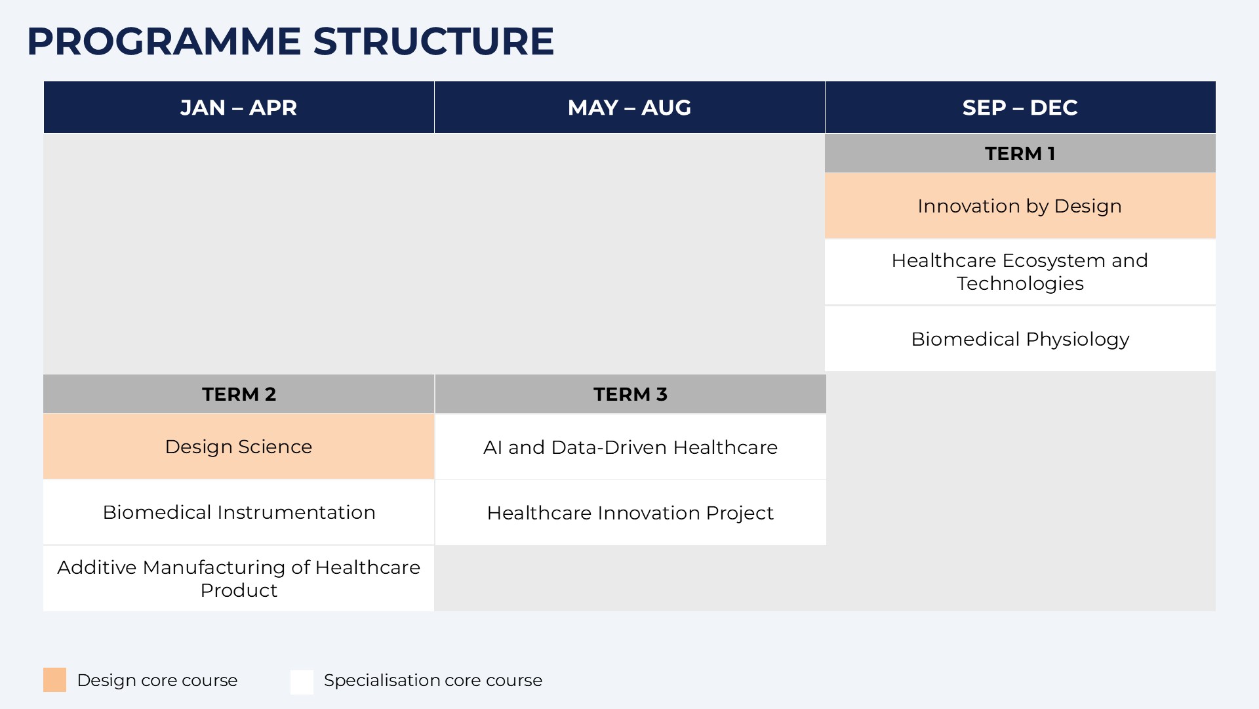Click the empty grey area under MAY – AUG header
Screen dimensions: 1259x709
click(x=629, y=254)
